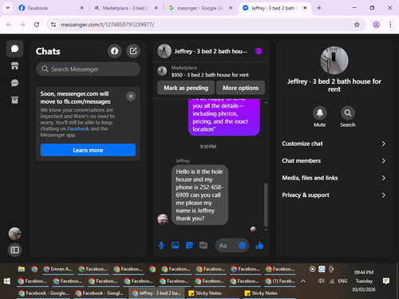The width and height of the screenshot is (399, 299).
Task: Click Jeffrey's avatar beside his message
Action: [163, 219]
